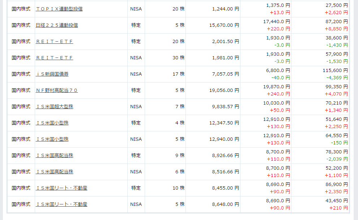This screenshot has height=220, width=358.
Task: Click the valuation amount 115,600 円
Action: [x=335, y=70]
